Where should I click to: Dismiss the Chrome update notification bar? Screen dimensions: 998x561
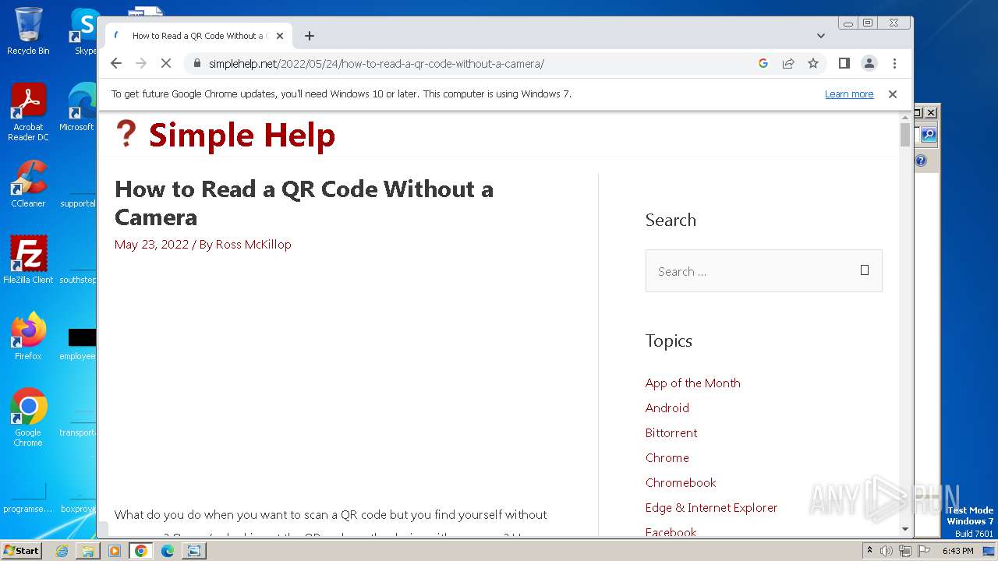892,93
